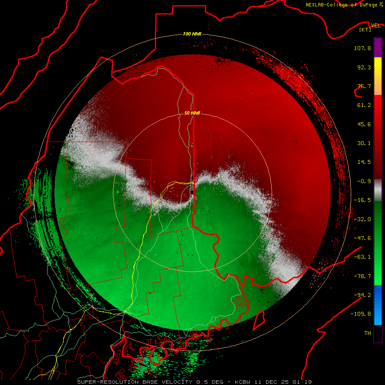Viewport: 385px width, 385px height.
Task: Click the 11 DEC 25 01:19 timestamp
Action: tap(282, 382)
